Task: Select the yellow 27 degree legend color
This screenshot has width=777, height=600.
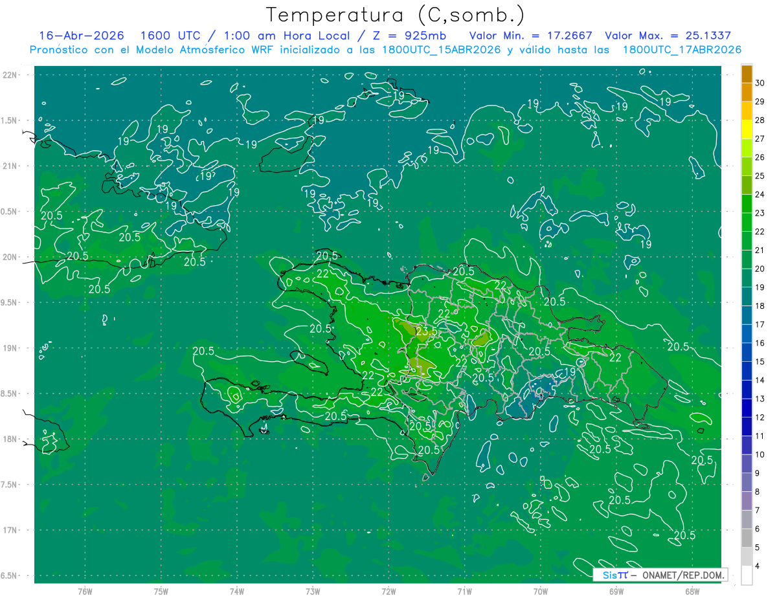Action: click(747, 129)
